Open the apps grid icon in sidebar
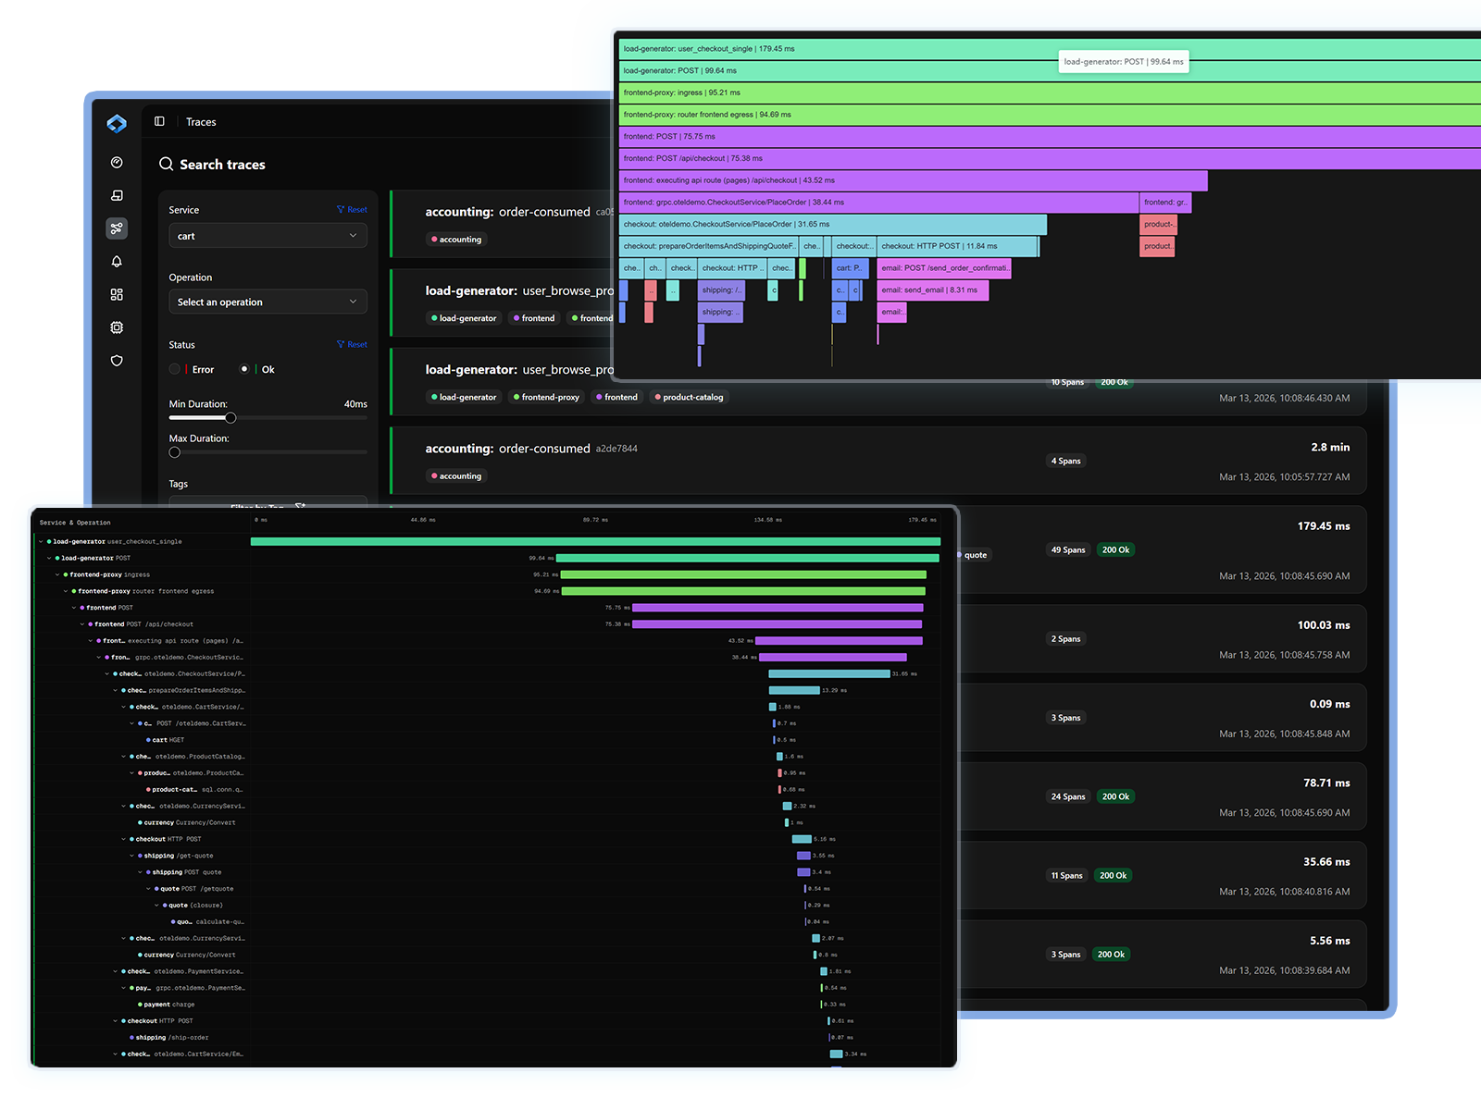 point(117,294)
